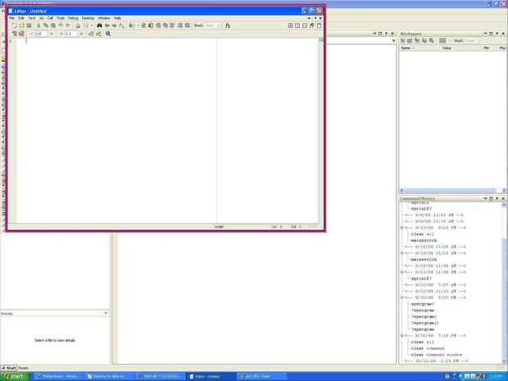
Task: Click the magnifier icon in cell toolbar
Action: click(108, 34)
